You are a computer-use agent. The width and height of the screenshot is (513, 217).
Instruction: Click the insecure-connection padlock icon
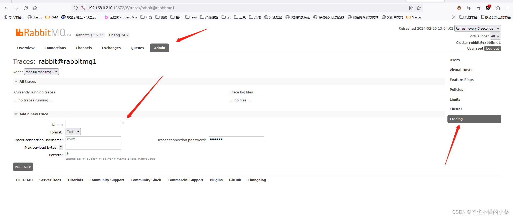pos(83,8)
